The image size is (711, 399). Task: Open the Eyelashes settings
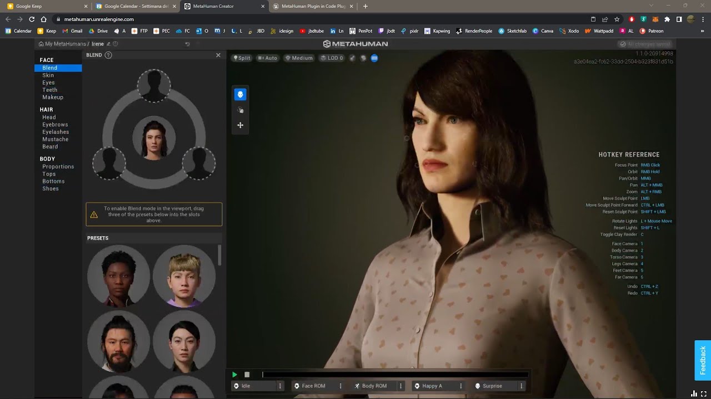pos(56,132)
